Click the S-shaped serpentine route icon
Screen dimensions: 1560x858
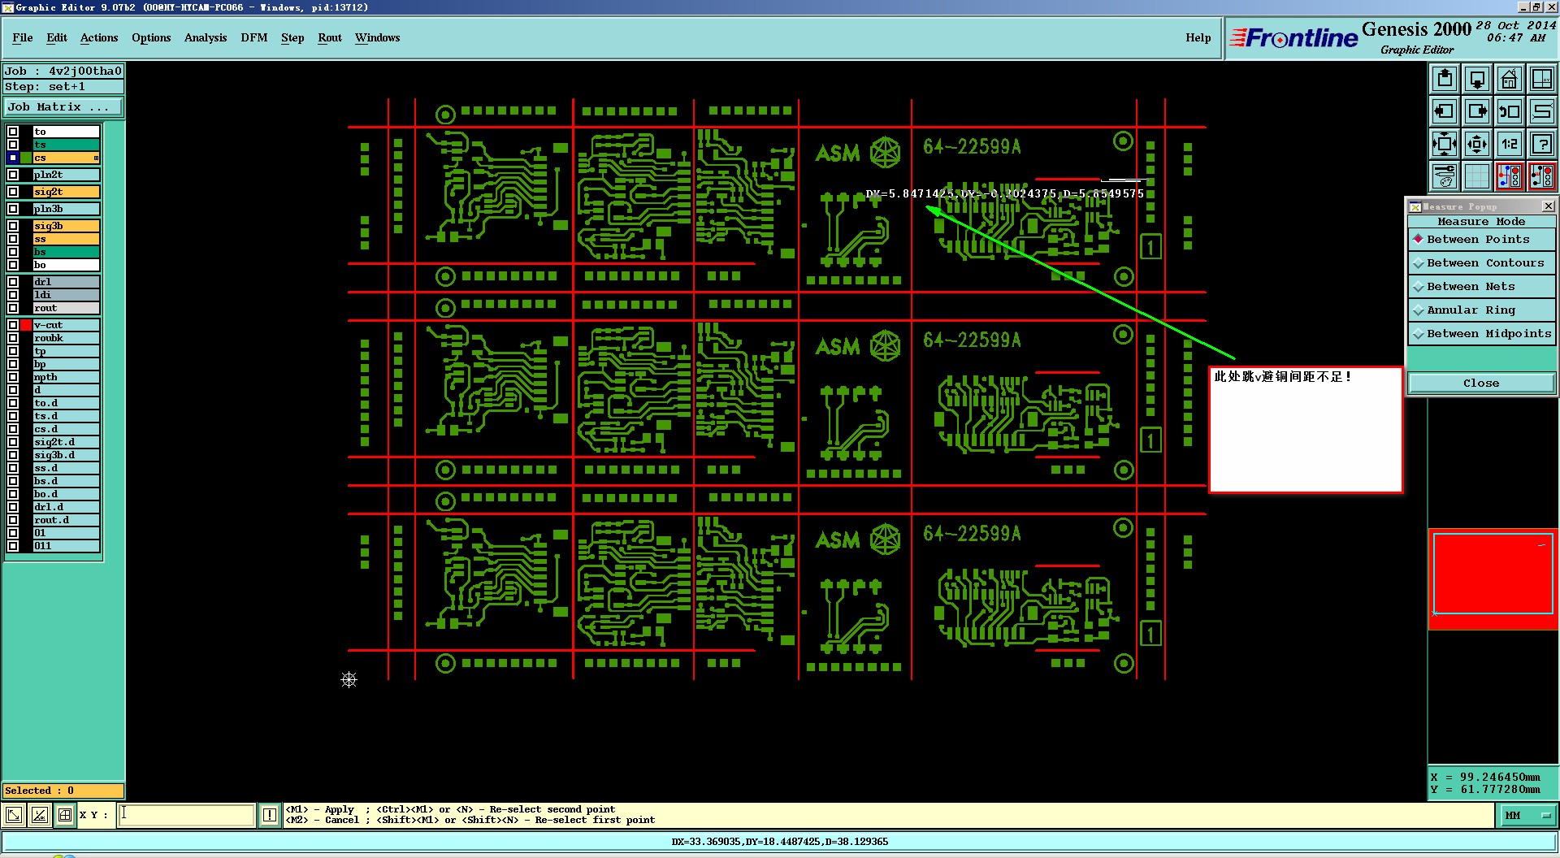pos(1541,111)
